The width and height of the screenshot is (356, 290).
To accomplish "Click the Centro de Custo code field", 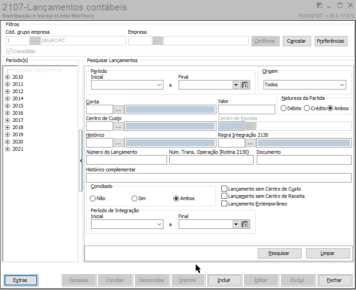I will pyautogui.click(x=100, y=126).
